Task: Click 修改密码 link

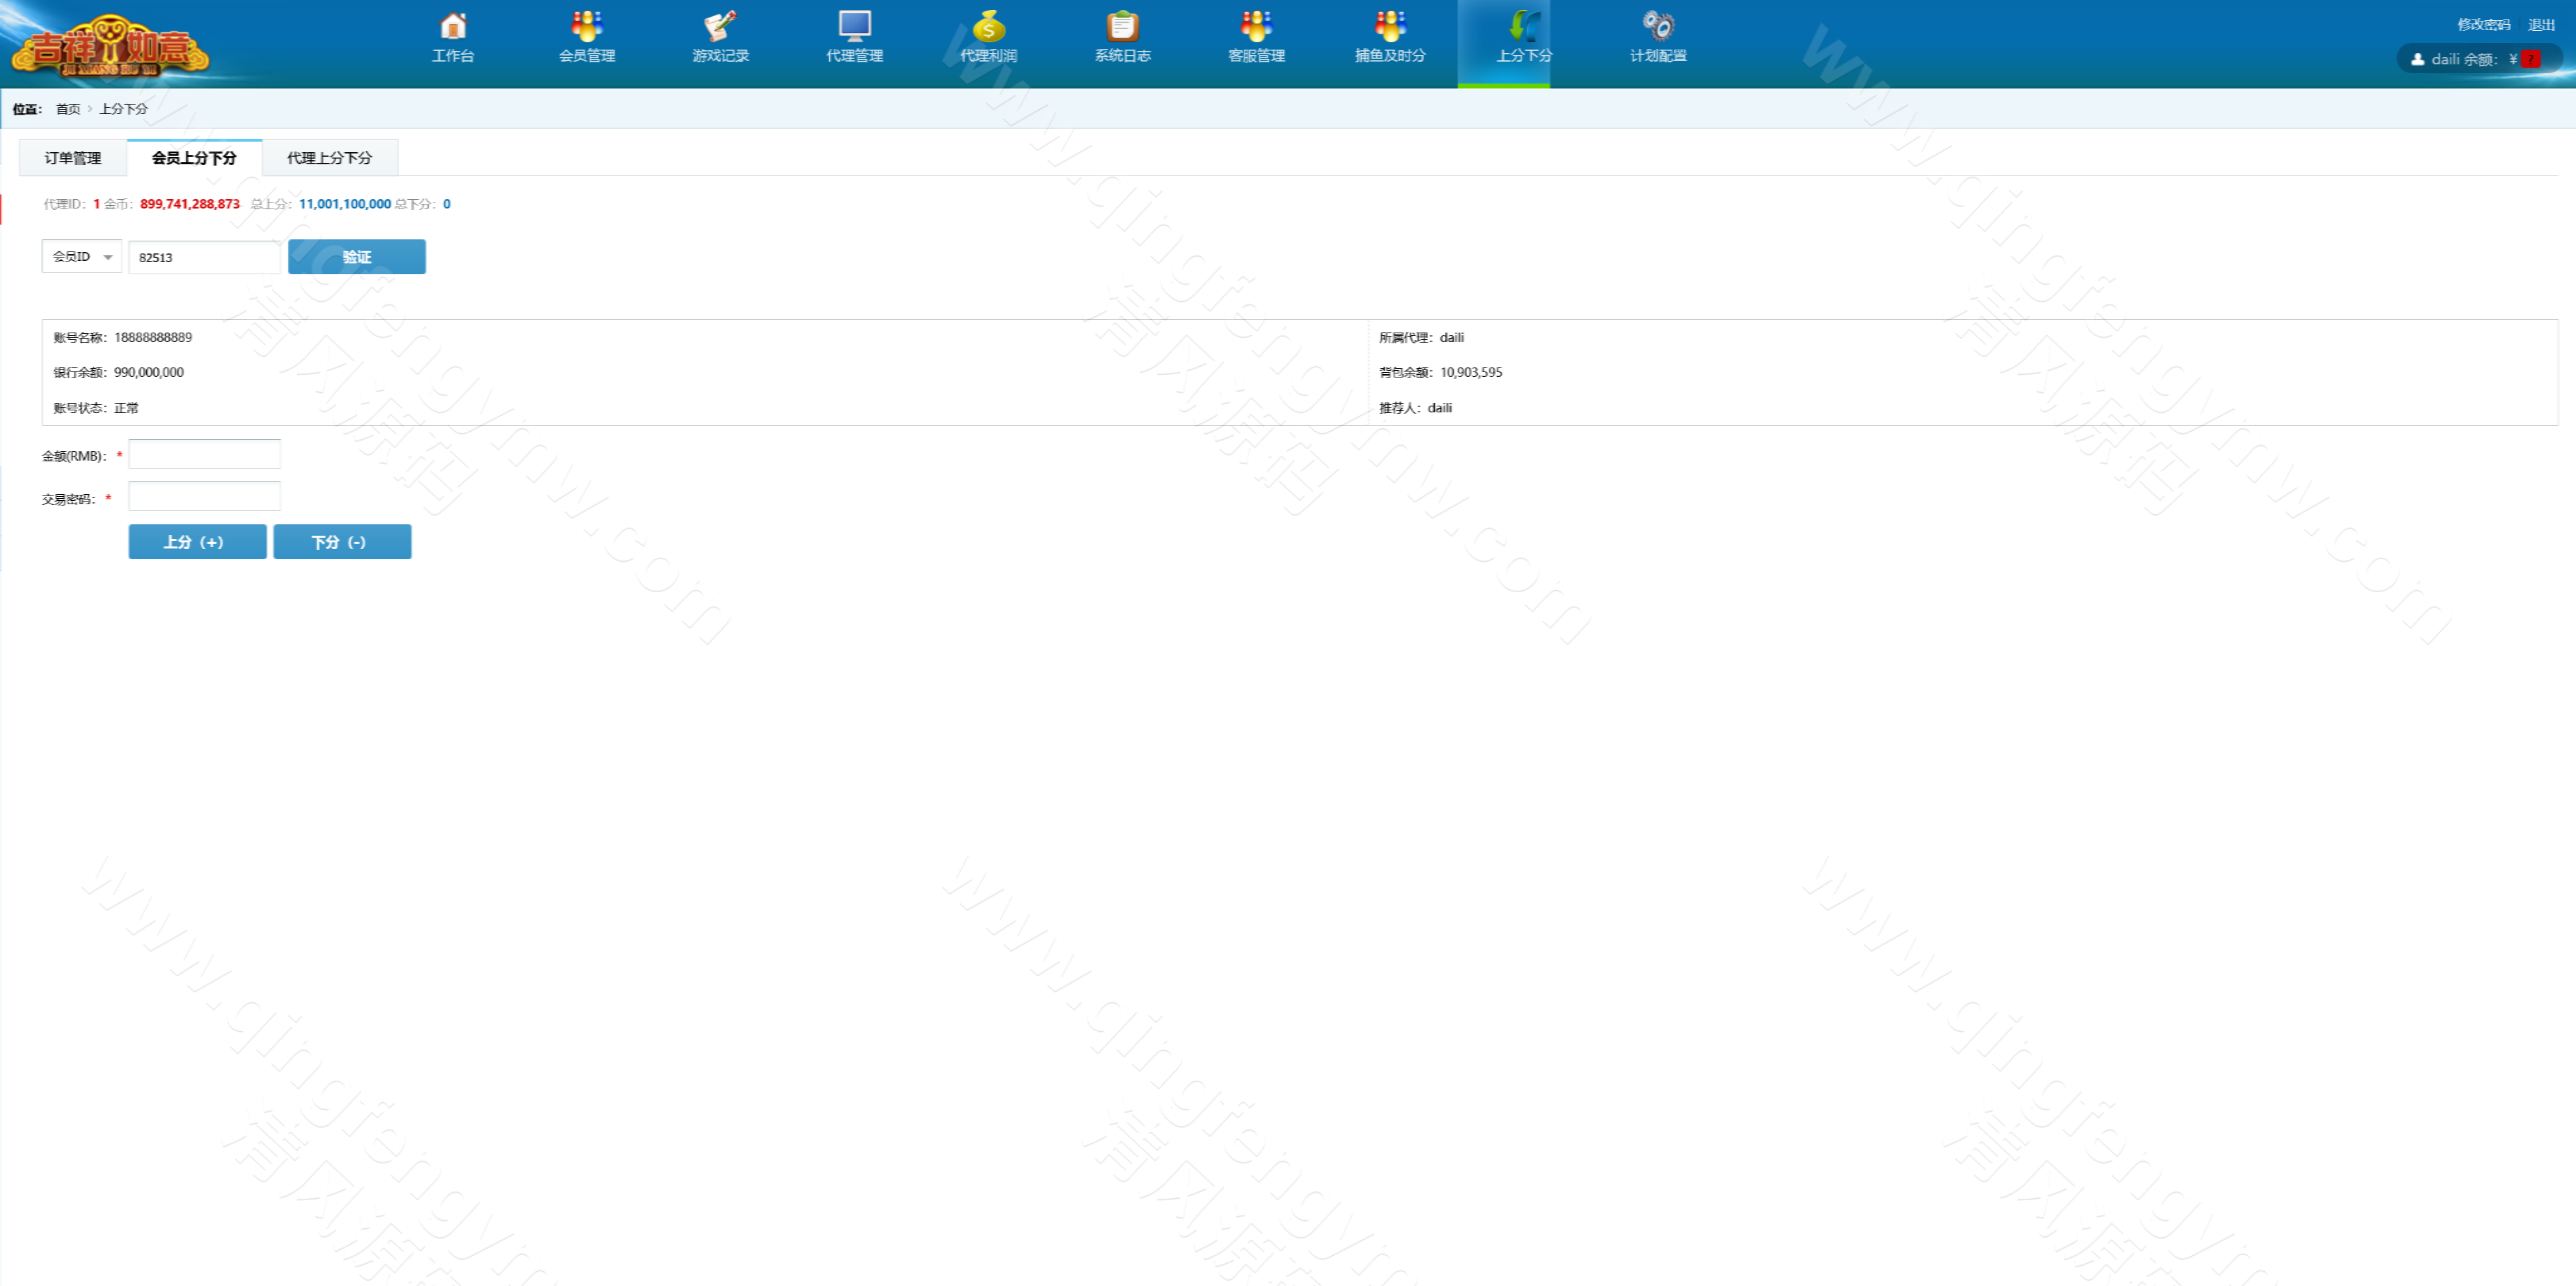Action: click(2483, 25)
